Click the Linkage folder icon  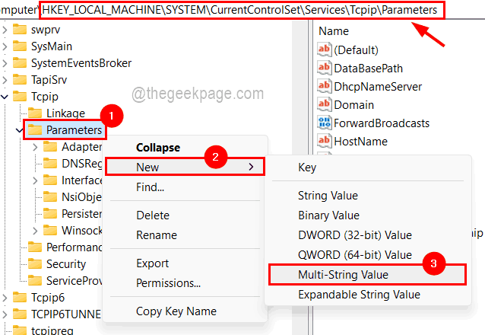pyautogui.click(x=35, y=113)
